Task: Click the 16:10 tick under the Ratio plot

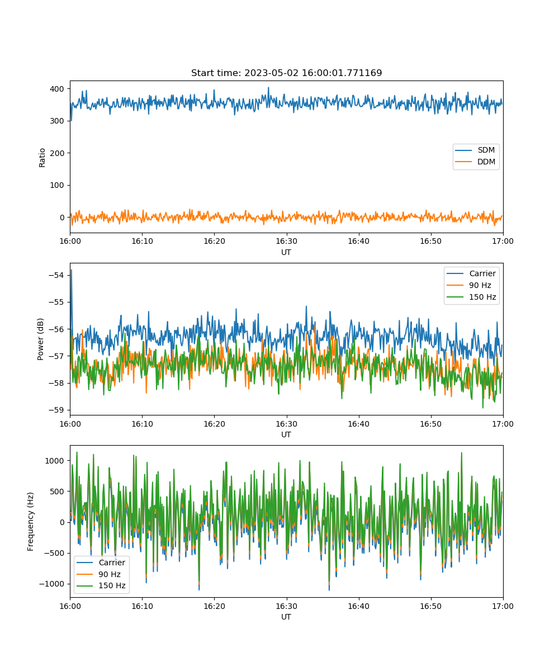Action: tap(142, 241)
